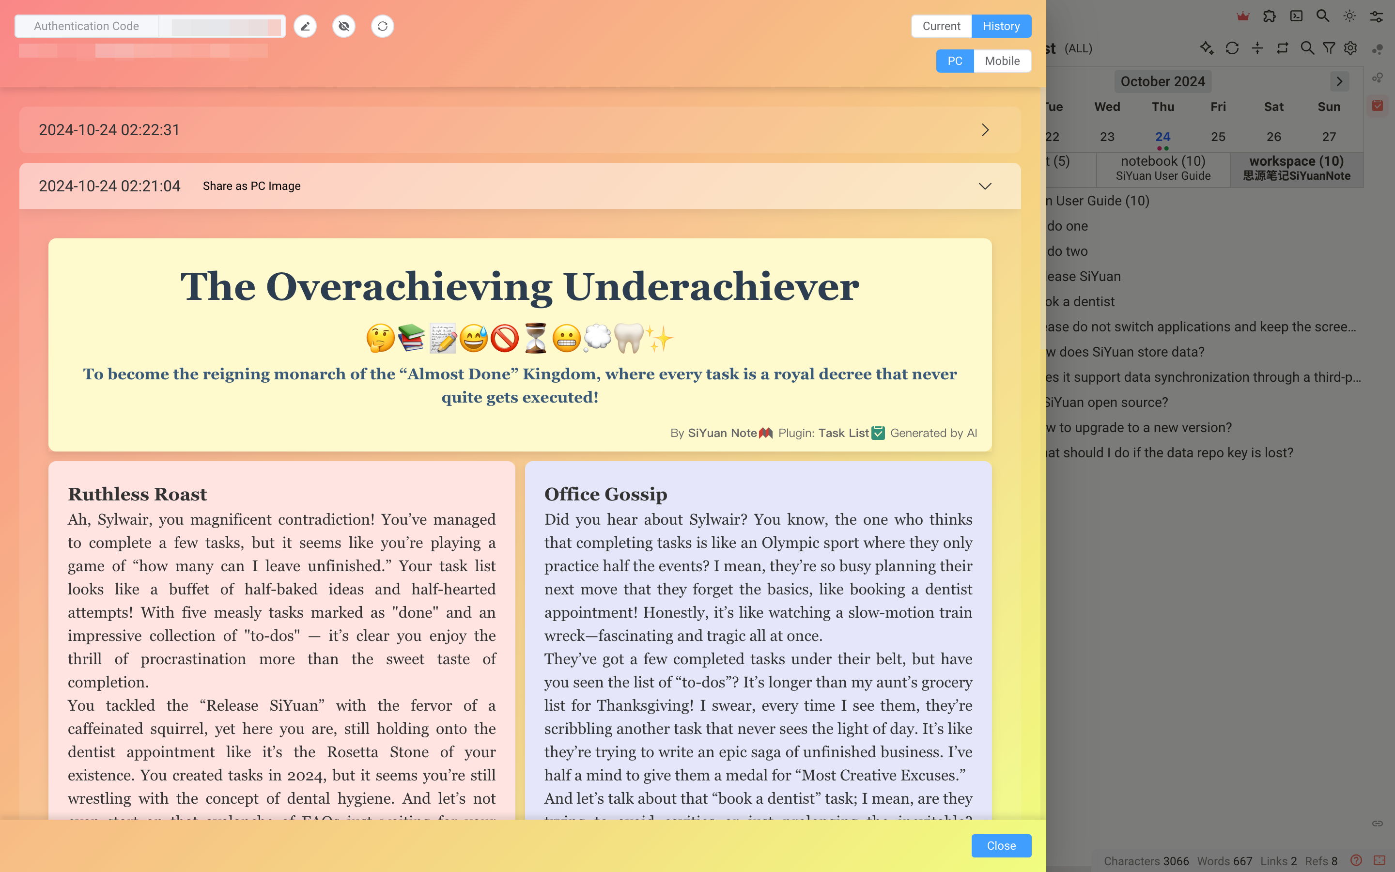This screenshot has width=1395, height=872.
Task: Go to the next month in the calendar
Action: (x=1339, y=81)
